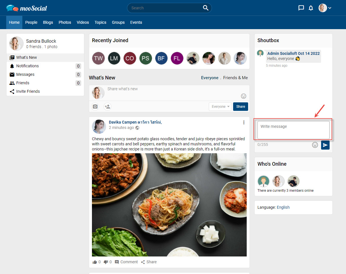Open Davika Campen's profile link
Screen dimensions: 346x274
coord(135,122)
